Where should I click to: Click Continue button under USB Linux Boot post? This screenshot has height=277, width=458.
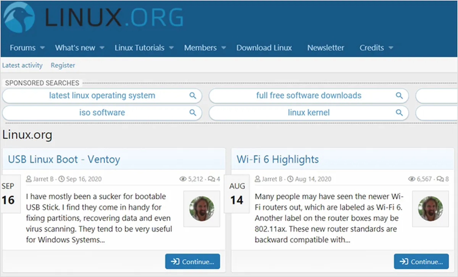(193, 262)
